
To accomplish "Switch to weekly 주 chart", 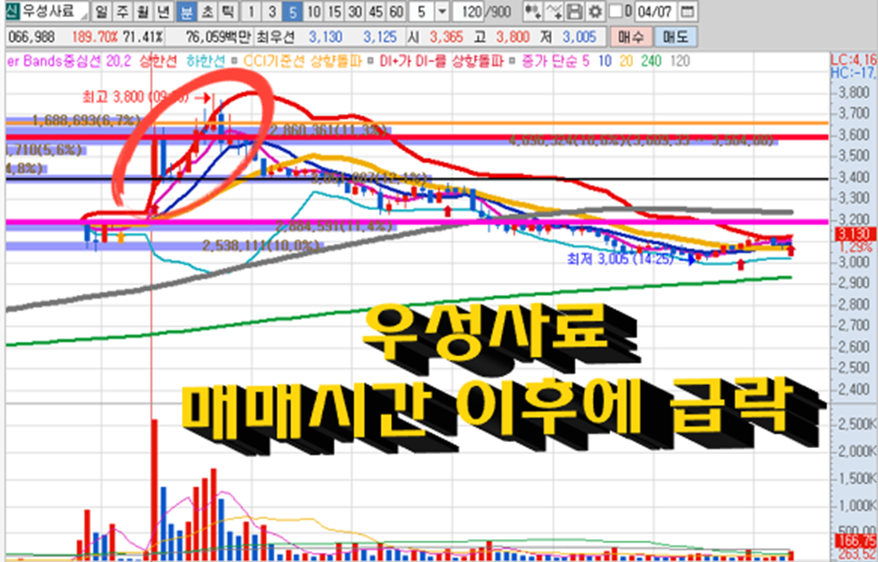I will point(121,11).
